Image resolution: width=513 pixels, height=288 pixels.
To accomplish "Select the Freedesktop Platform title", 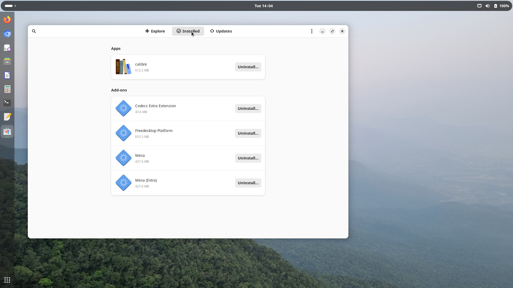I will 154,131.
